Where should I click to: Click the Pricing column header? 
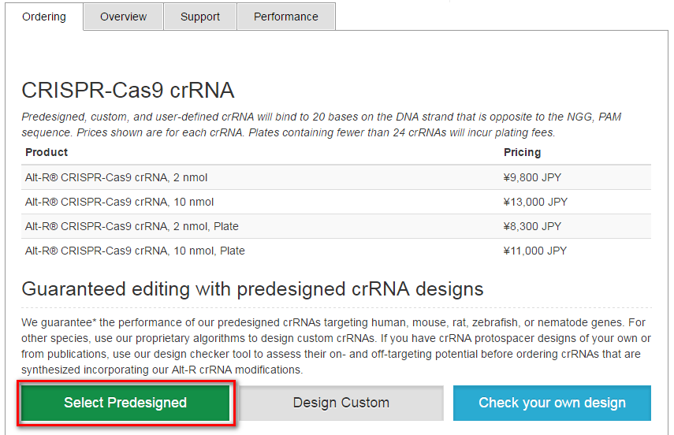coord(523,152)
